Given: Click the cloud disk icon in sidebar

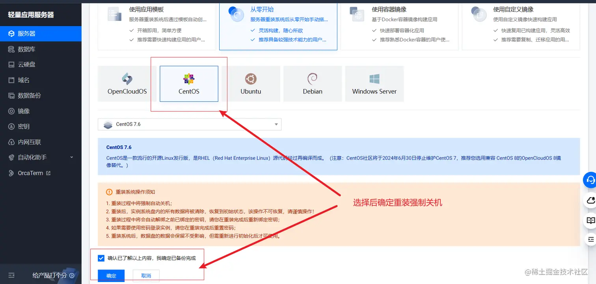Looking at the screenshot, I should click(11, 65).
